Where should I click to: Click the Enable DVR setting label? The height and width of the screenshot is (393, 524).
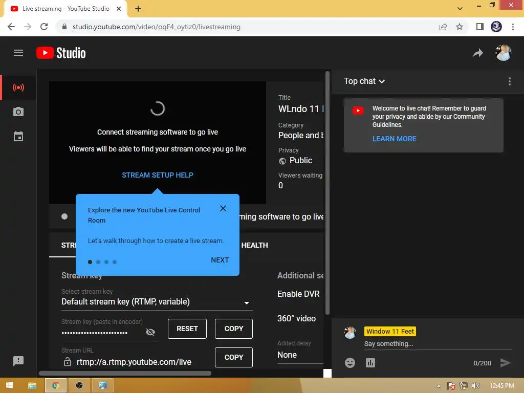298,294
